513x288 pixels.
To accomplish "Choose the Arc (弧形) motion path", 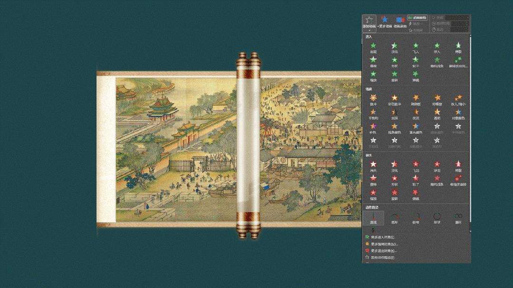I will (395, 217).
